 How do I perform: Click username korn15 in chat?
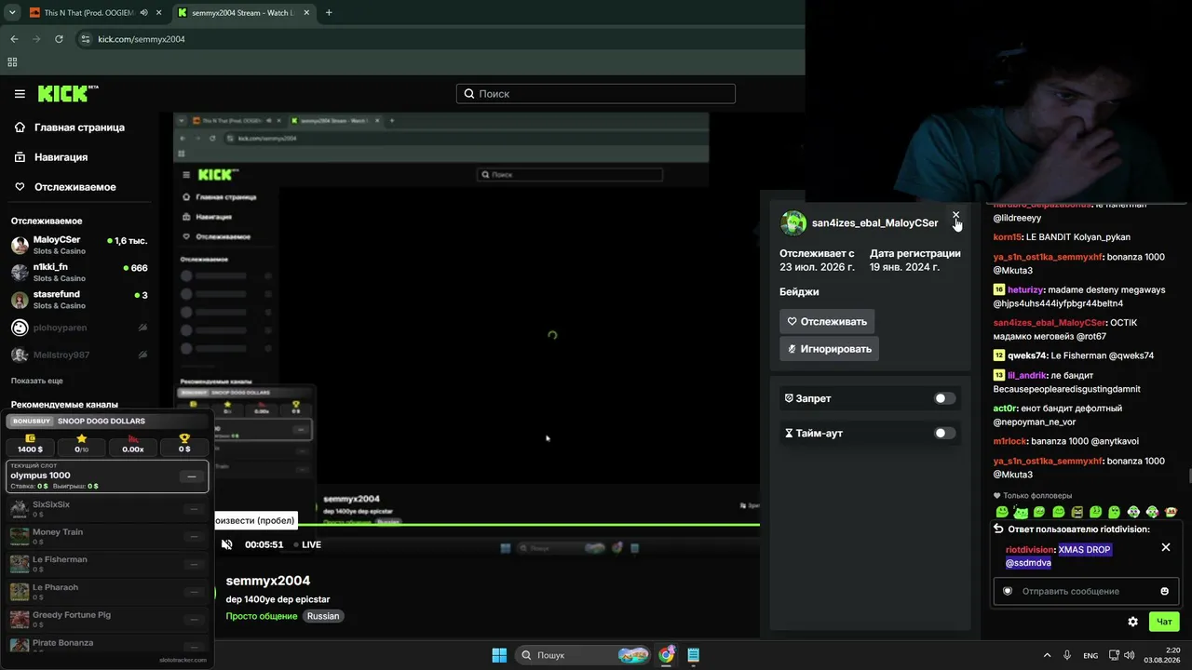(1007, 237)
